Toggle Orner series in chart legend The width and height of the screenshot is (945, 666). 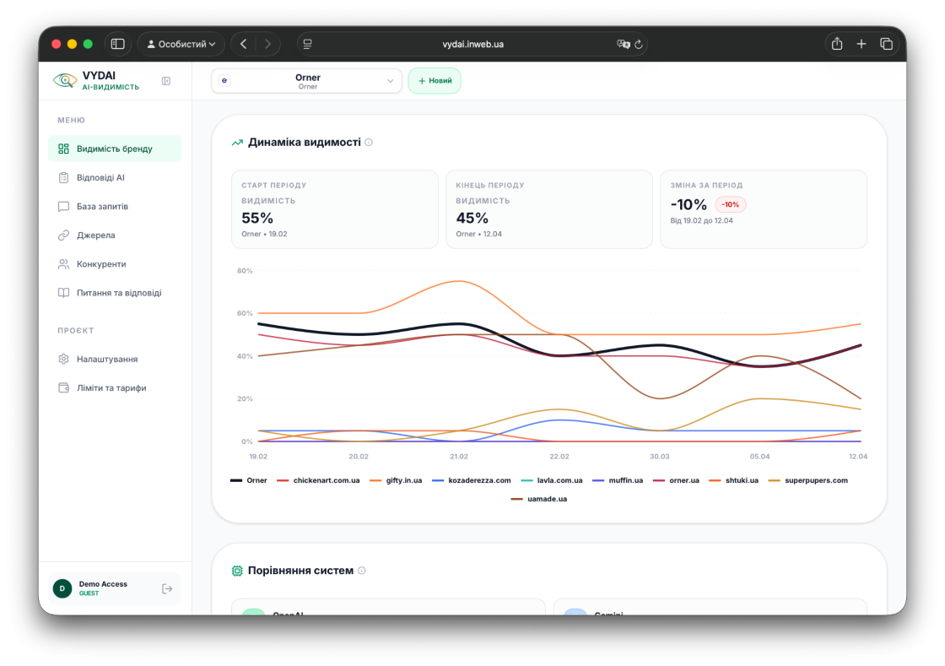pos(249,480)
